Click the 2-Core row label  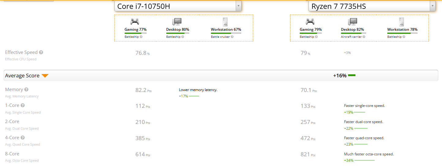pos(12,122)
